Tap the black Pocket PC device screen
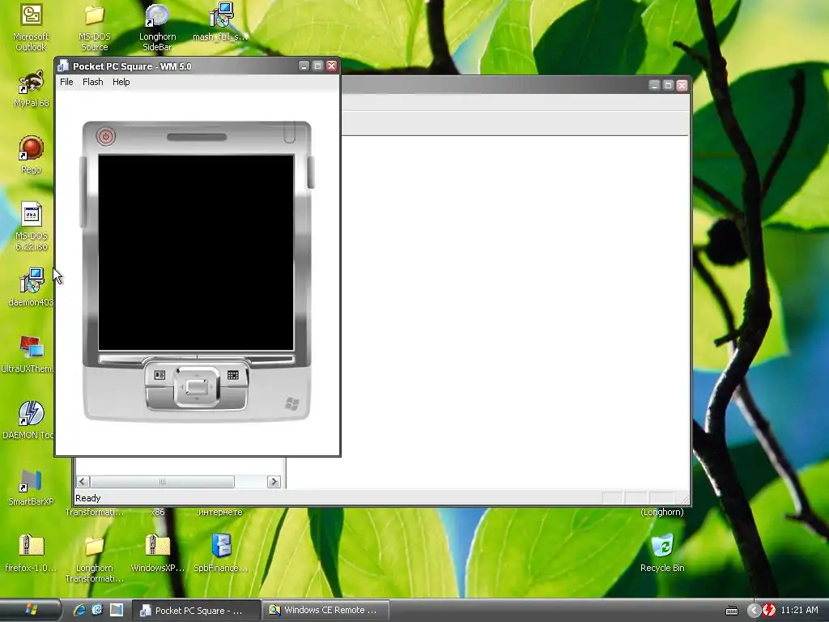The height and width of the screenshot is (622, 829). click(196, 253)
